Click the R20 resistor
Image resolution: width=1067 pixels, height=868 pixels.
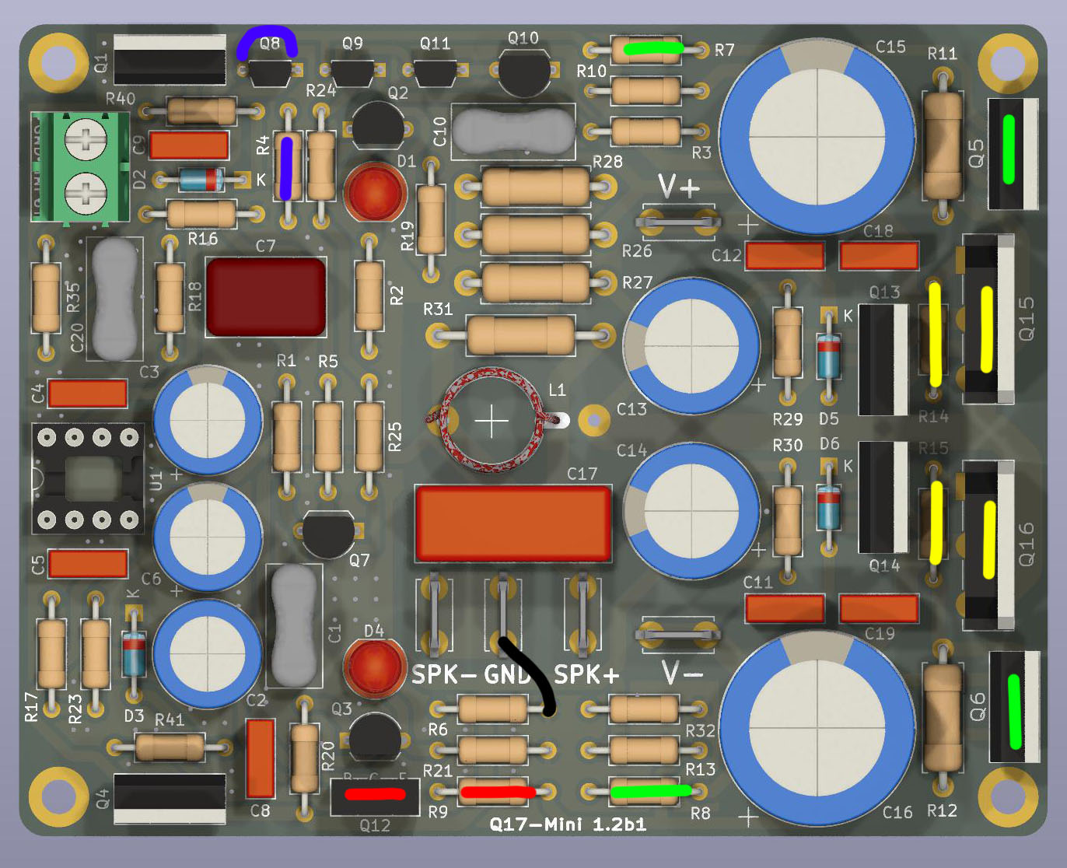tap(304, 758)
